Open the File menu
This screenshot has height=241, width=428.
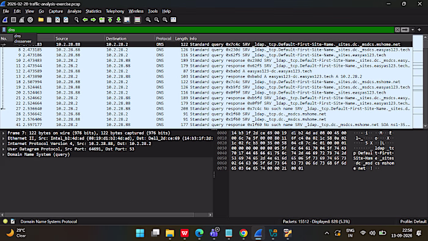(6, 11)
